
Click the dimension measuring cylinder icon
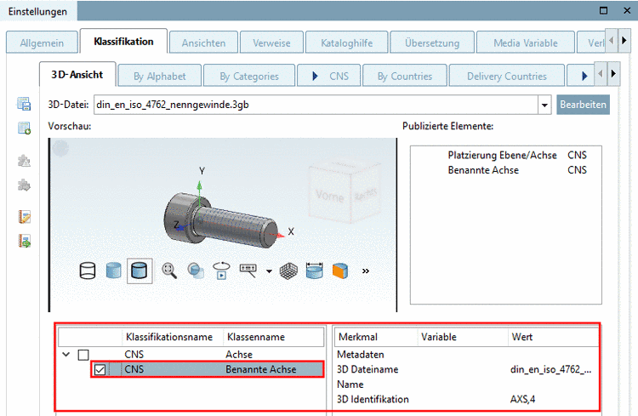(314, 271)
